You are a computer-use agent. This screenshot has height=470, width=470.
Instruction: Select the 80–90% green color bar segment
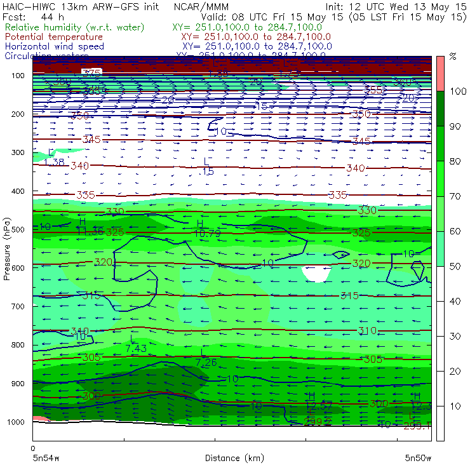tap(440, 144)
